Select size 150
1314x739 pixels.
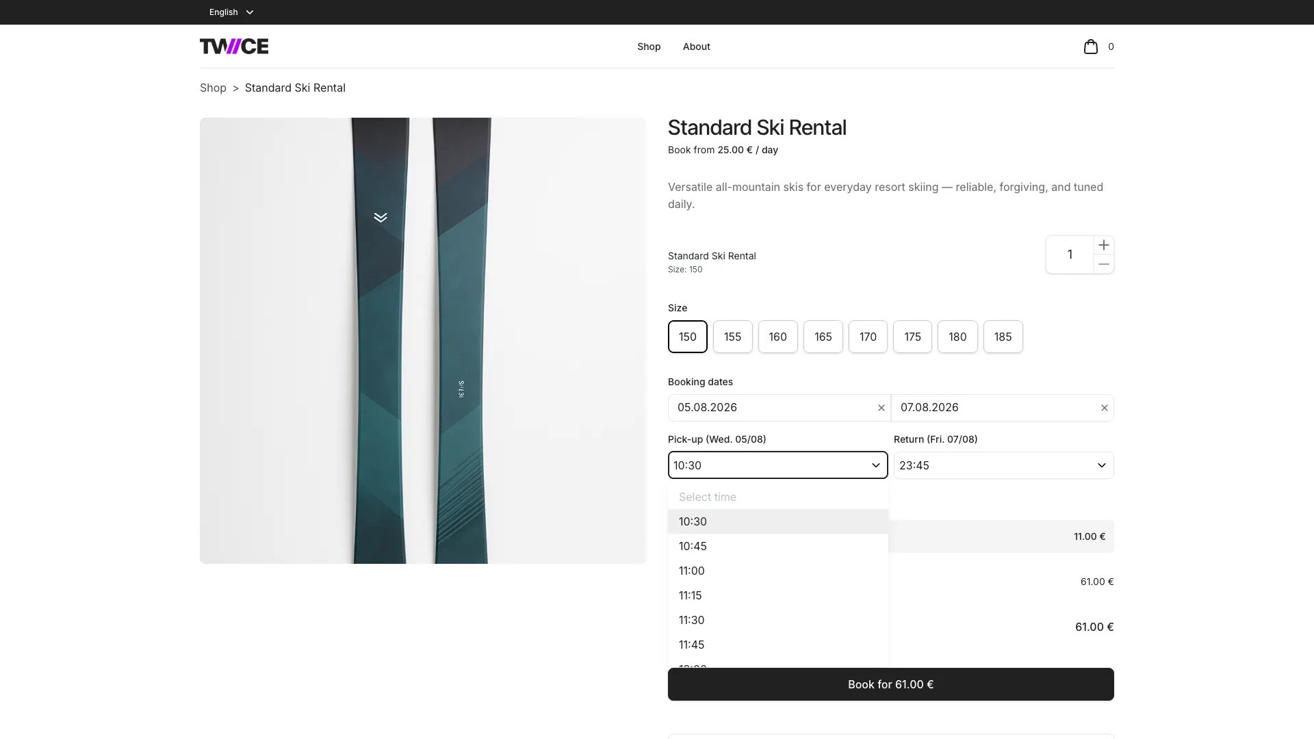coord(688,337)
